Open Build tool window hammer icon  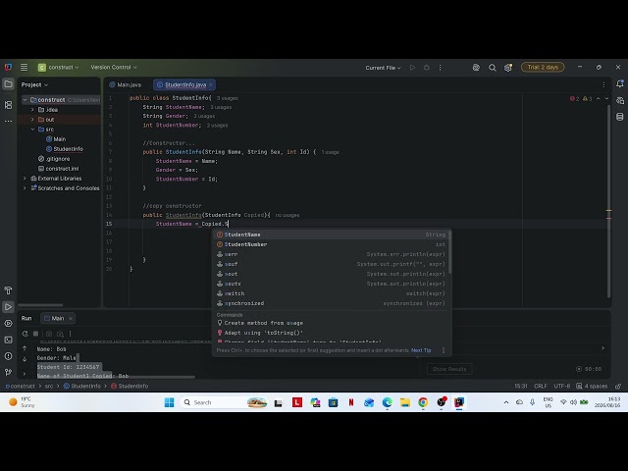tap(8, 290)
